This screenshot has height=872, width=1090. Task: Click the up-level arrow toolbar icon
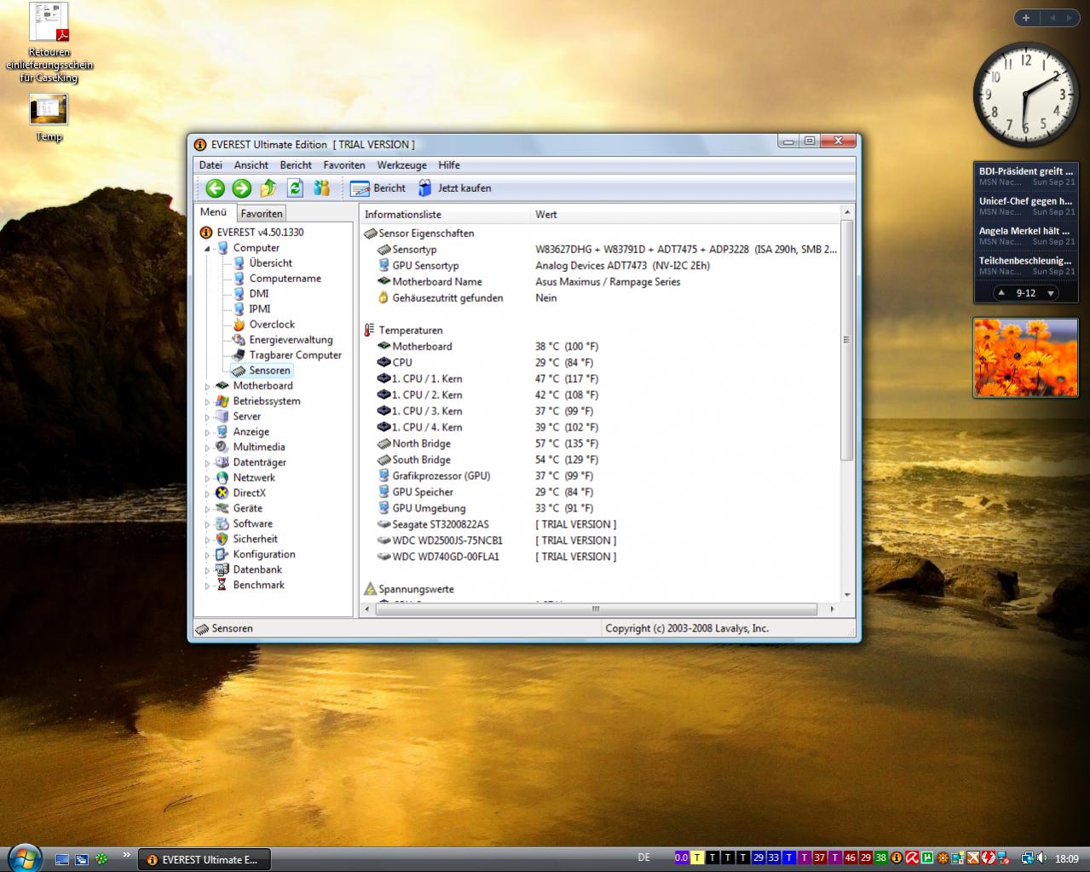pos(268,188)
